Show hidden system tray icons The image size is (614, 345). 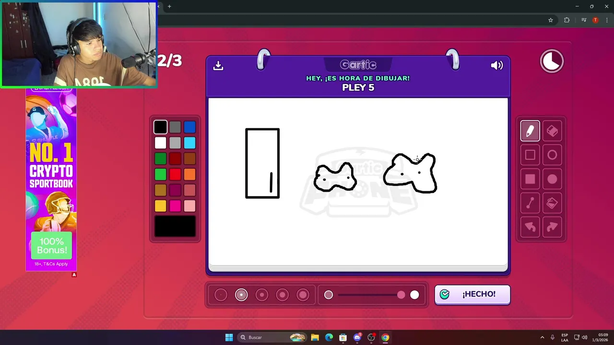(x=542, y=337)
